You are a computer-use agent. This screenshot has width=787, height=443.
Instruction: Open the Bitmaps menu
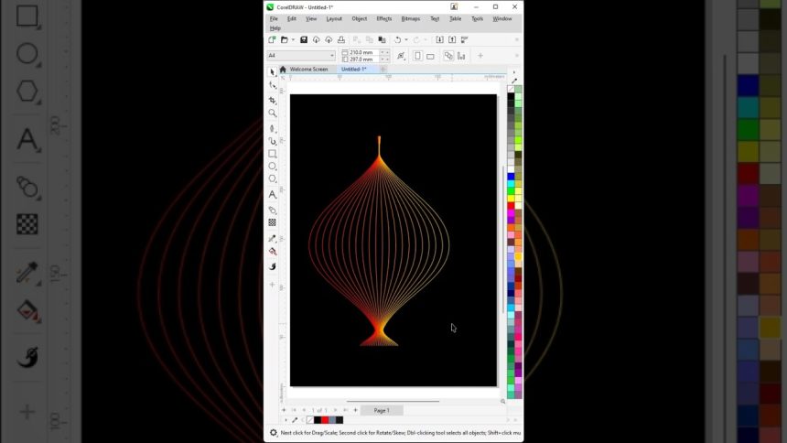410,18
